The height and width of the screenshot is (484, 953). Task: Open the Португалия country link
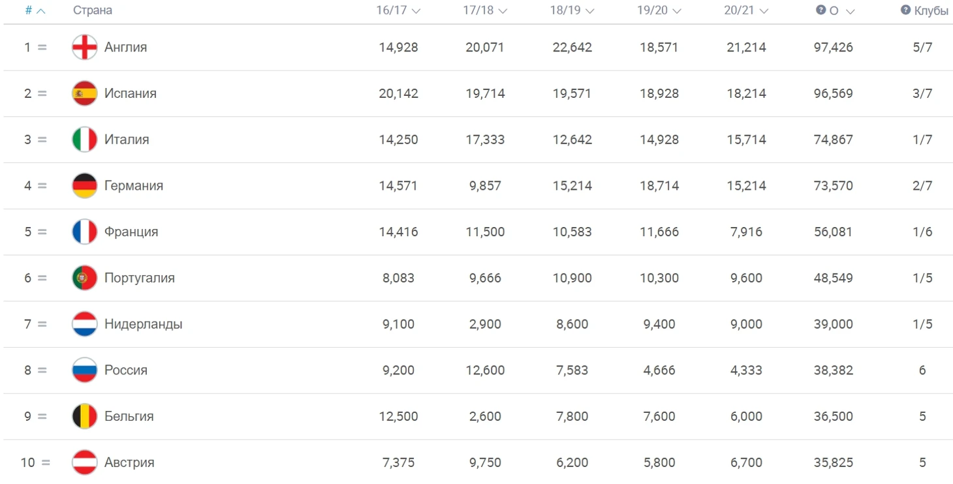[140, 278]
